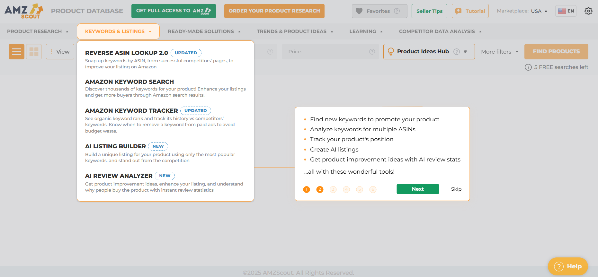Expand the More filters dropdown

click(x=499, y=52)
